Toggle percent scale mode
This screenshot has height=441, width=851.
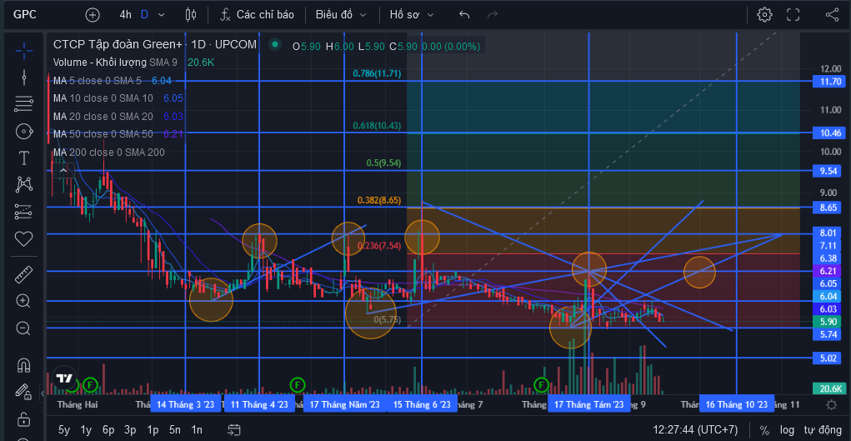764,430
